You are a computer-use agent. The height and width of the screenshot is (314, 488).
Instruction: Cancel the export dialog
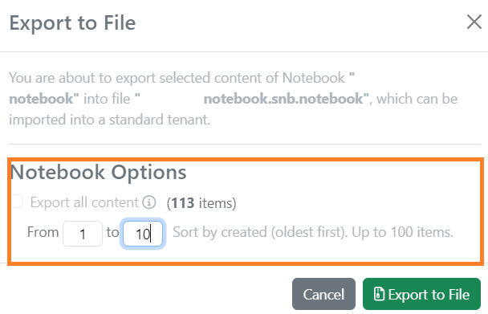(323, 294)
